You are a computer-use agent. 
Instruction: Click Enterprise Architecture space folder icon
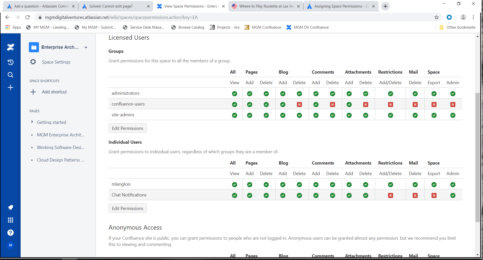(x=34, y=47)
